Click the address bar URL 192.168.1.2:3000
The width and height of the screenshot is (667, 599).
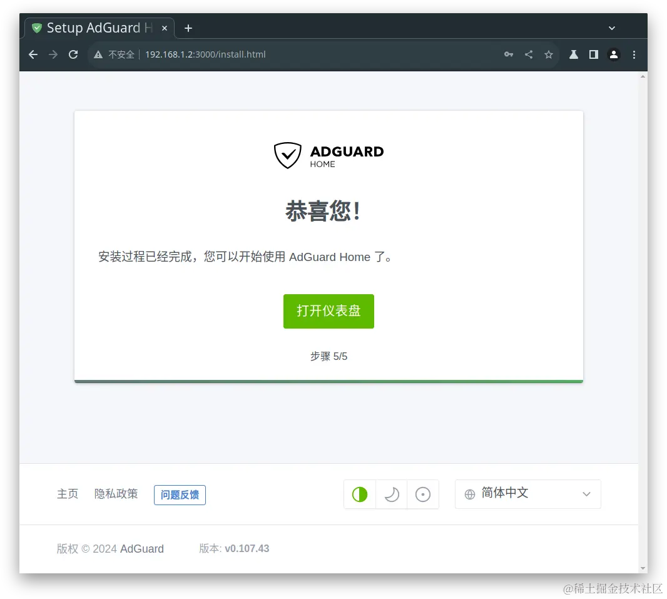coord(205,54)
